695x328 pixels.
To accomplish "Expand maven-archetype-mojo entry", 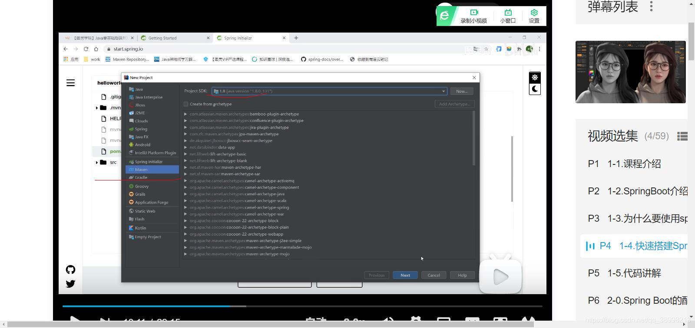I will pyautogui.click(x=185, y=254).
